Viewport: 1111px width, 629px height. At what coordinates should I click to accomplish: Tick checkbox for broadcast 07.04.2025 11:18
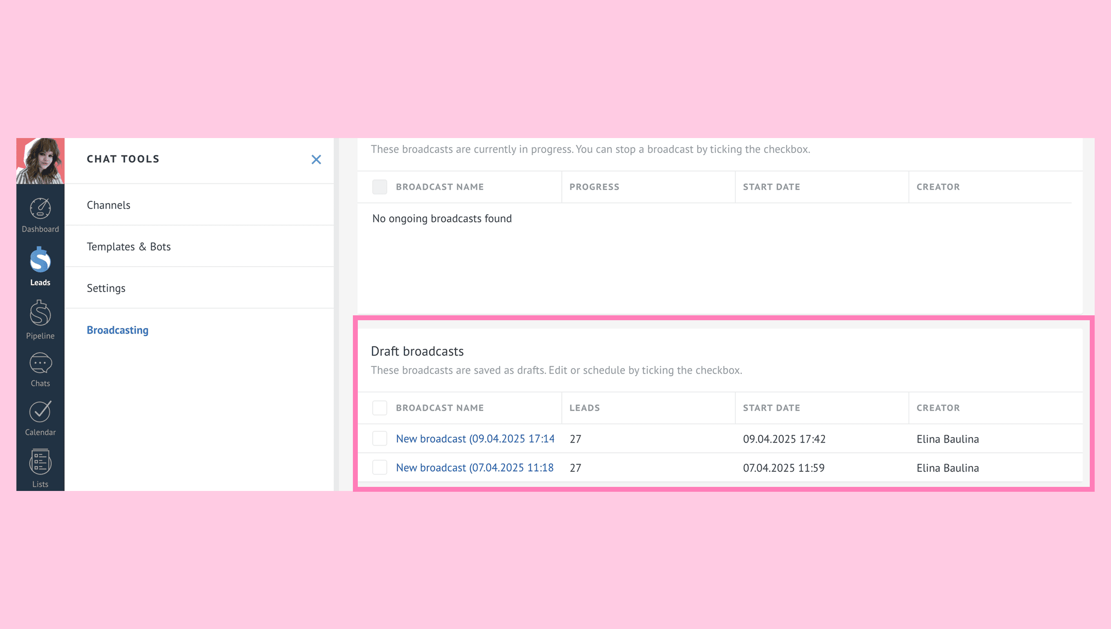tap(380, 467)
